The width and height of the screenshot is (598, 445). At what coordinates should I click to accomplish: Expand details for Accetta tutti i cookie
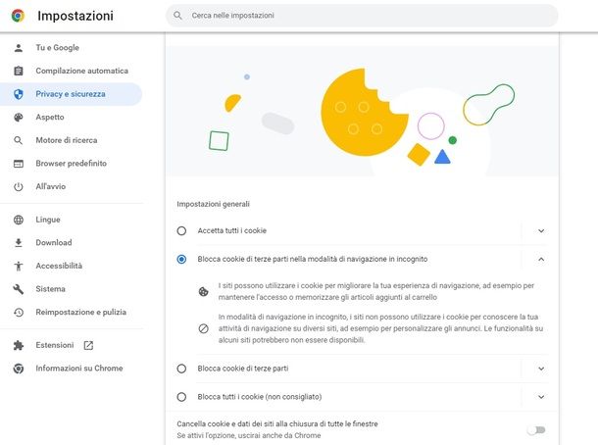point(541,230)
